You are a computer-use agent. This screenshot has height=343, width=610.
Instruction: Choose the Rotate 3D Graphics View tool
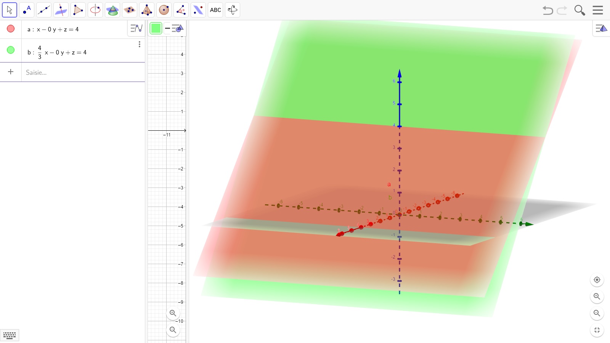click(233, 10)
